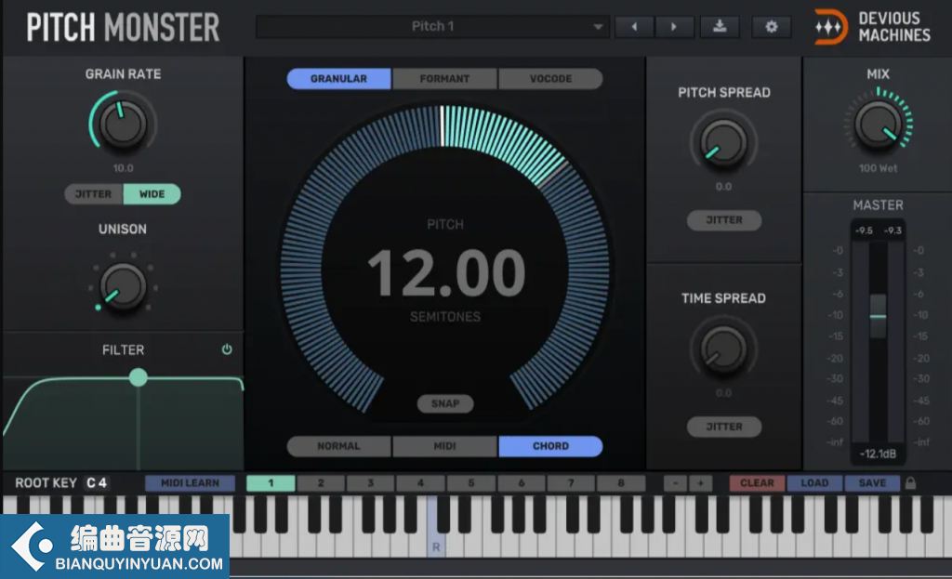This screenshot has height=579, width=952.
Task: Click the Master fader handle
Action: point(878,316)
